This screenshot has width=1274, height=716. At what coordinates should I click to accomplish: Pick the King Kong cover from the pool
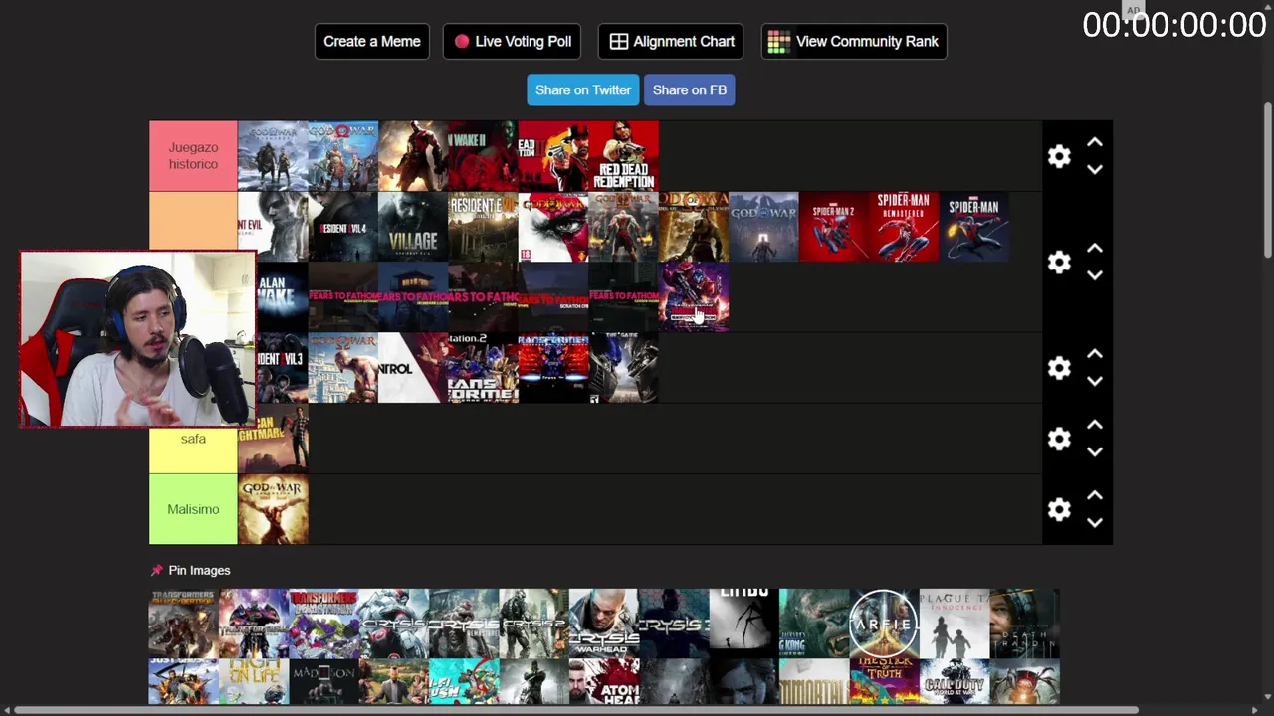pyautogui.click(x=814, y=624)
